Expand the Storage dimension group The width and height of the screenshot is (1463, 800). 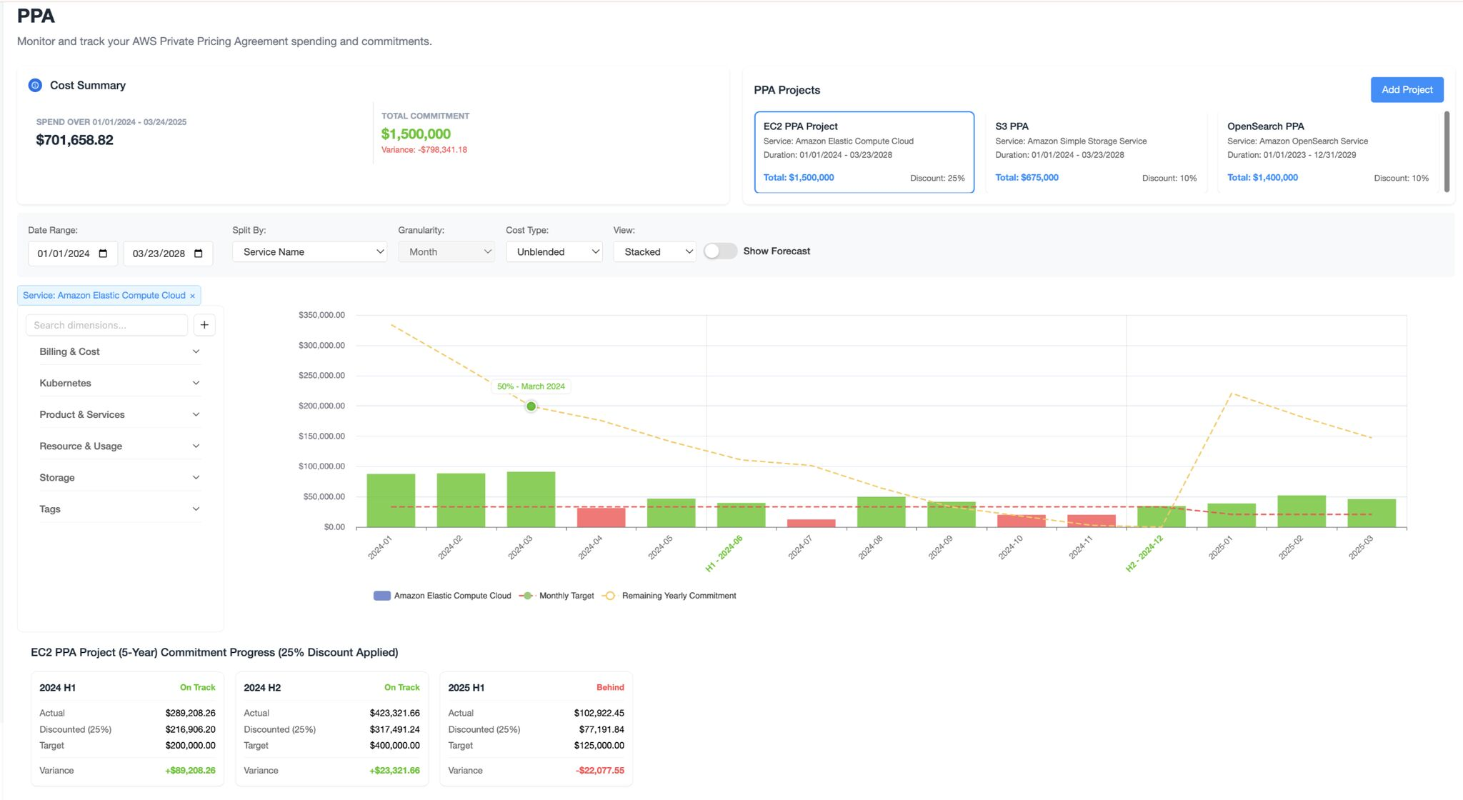click(x=119, y=477)
